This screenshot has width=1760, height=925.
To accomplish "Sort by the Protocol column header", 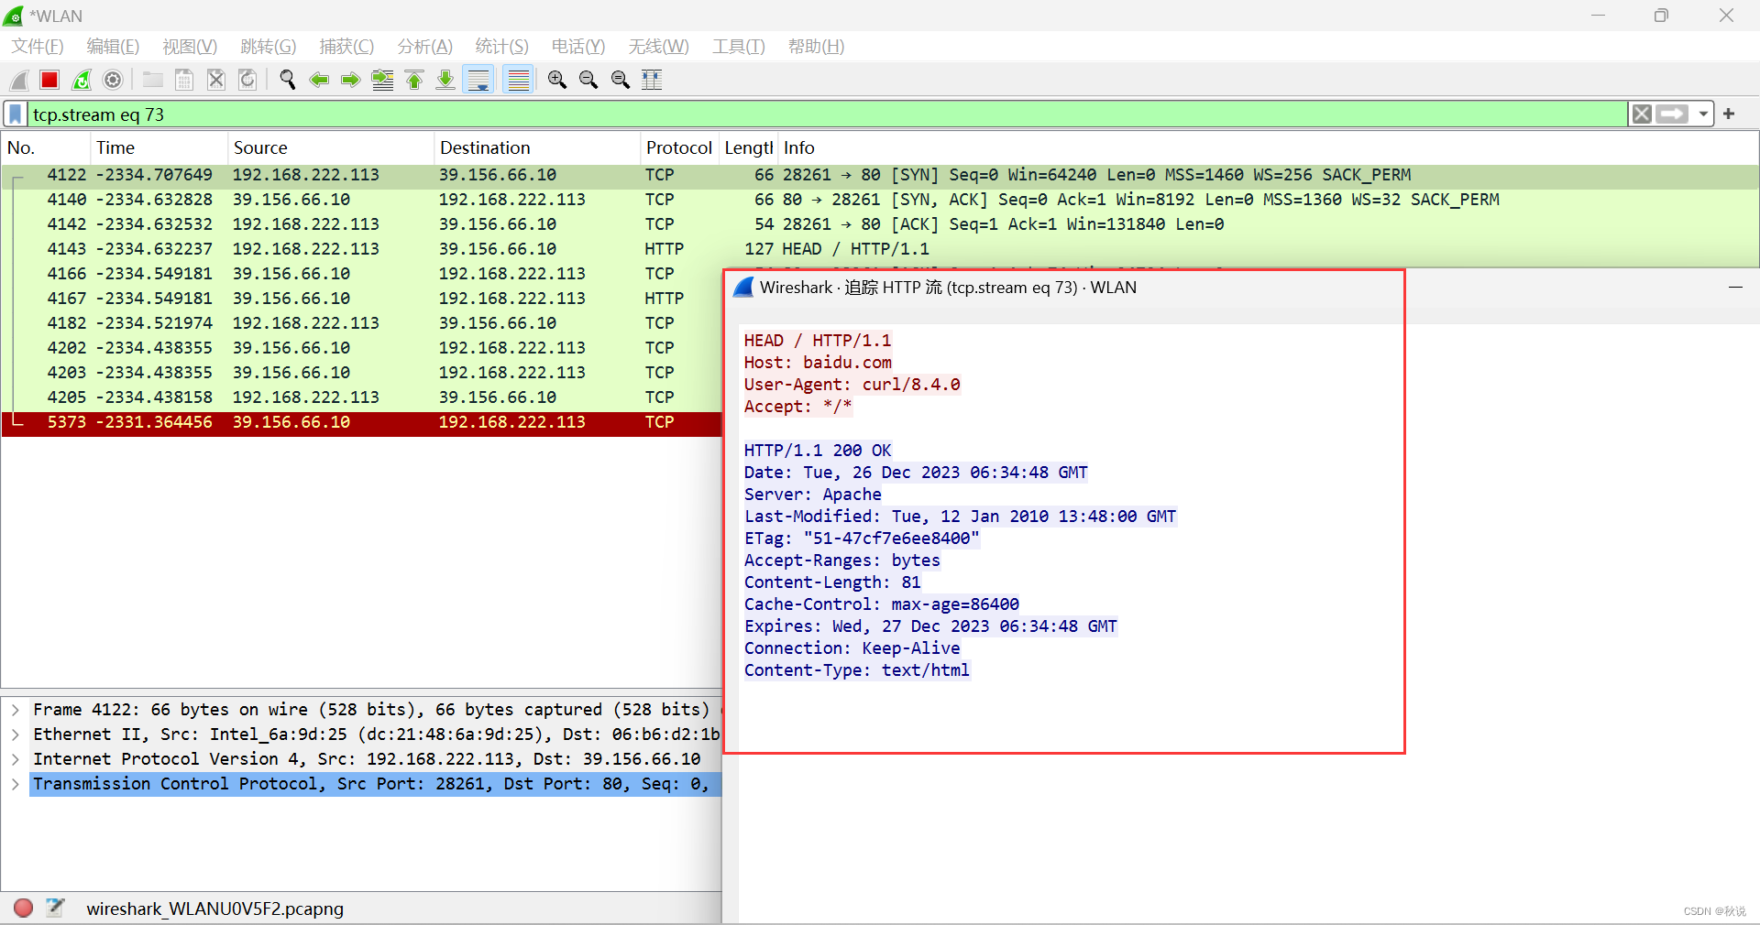I will click(x=678, y=147).
